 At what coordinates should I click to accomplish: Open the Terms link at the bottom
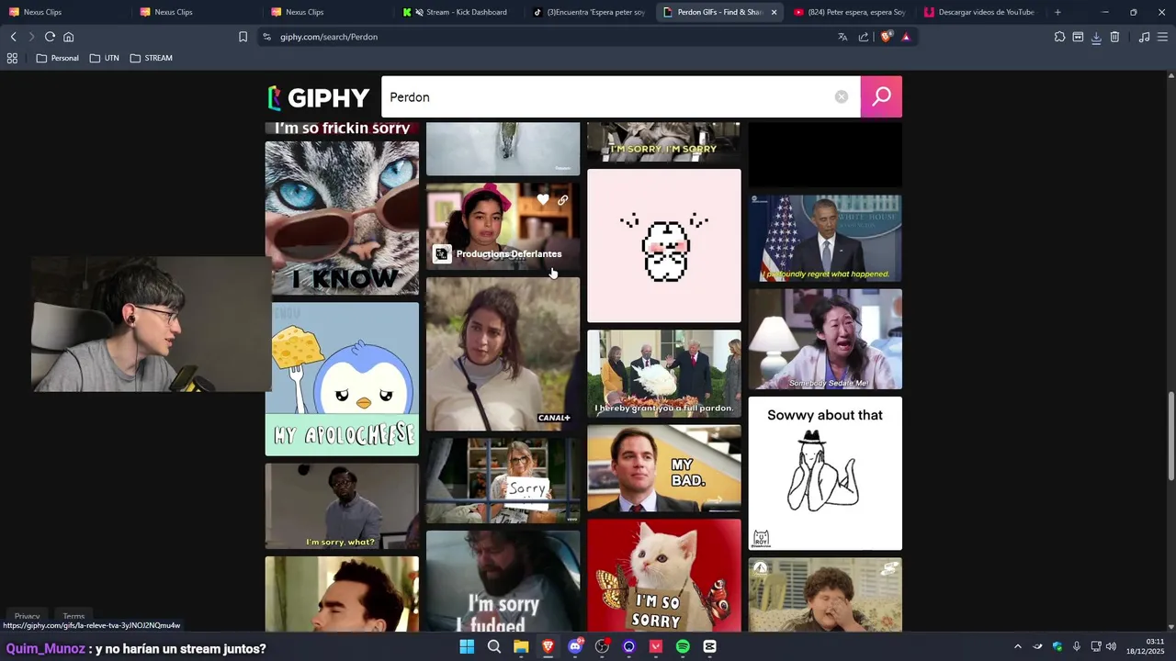click(x=73, y=616)
